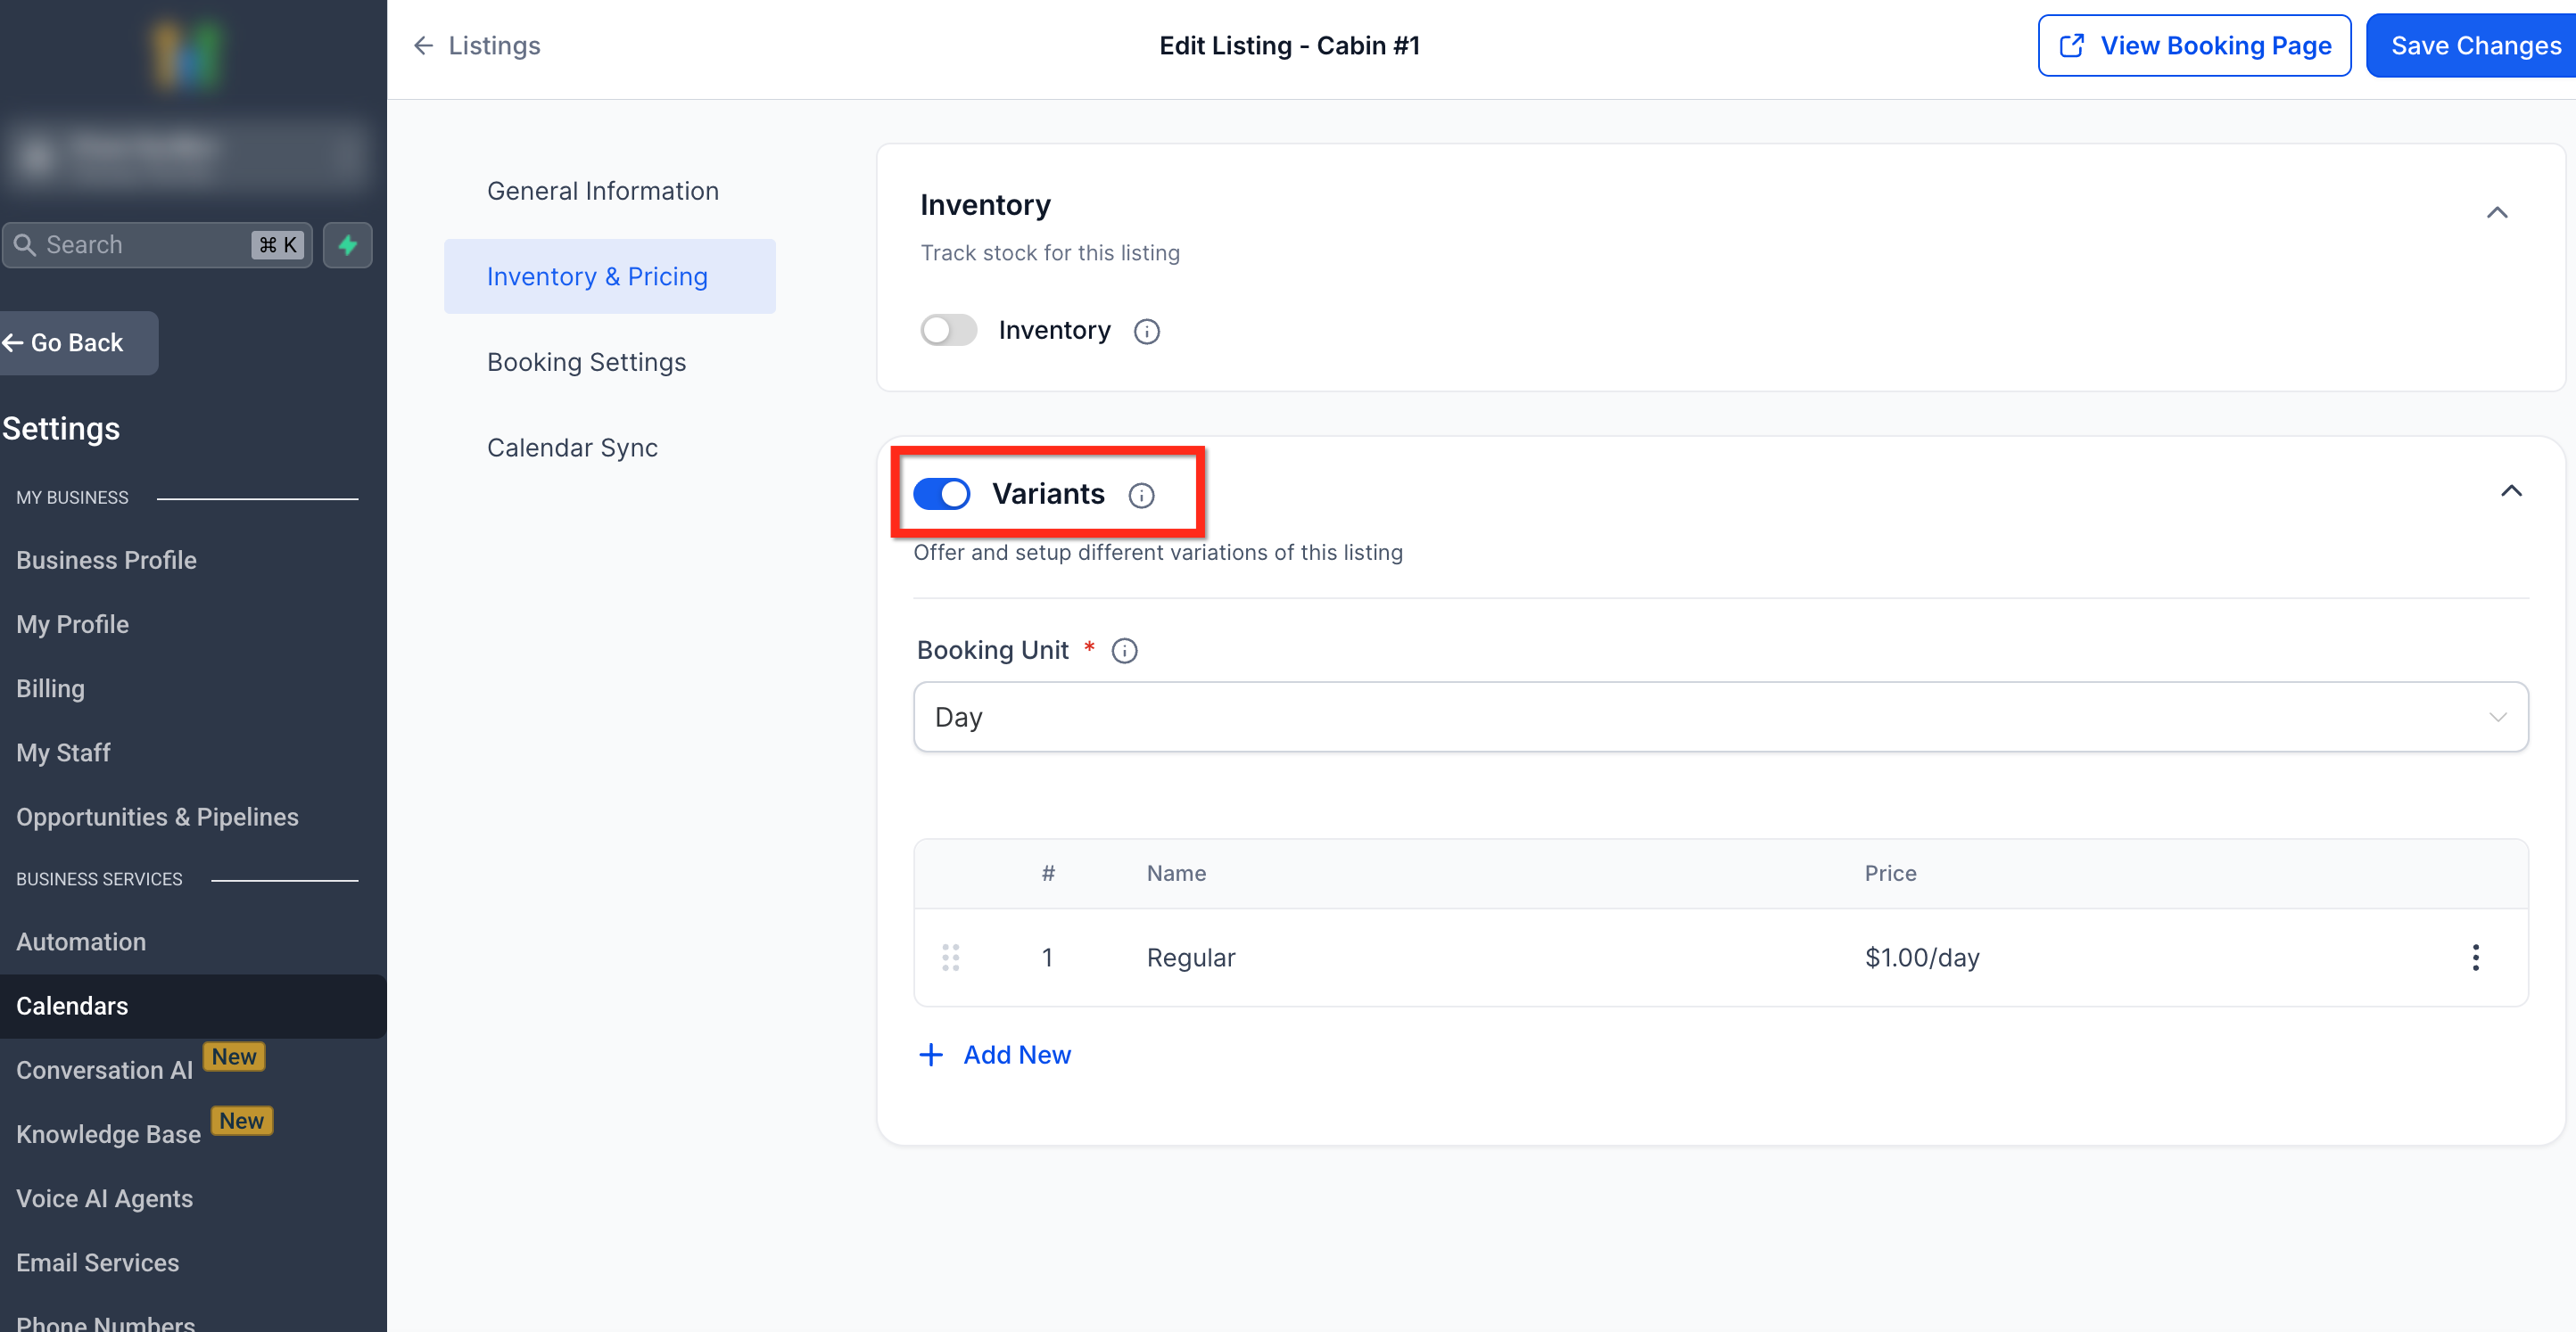Image resolution: width=2576 pixels, height=1332 pixels.
Task: Click the Save Changes button
Action: pos(2474,46)
